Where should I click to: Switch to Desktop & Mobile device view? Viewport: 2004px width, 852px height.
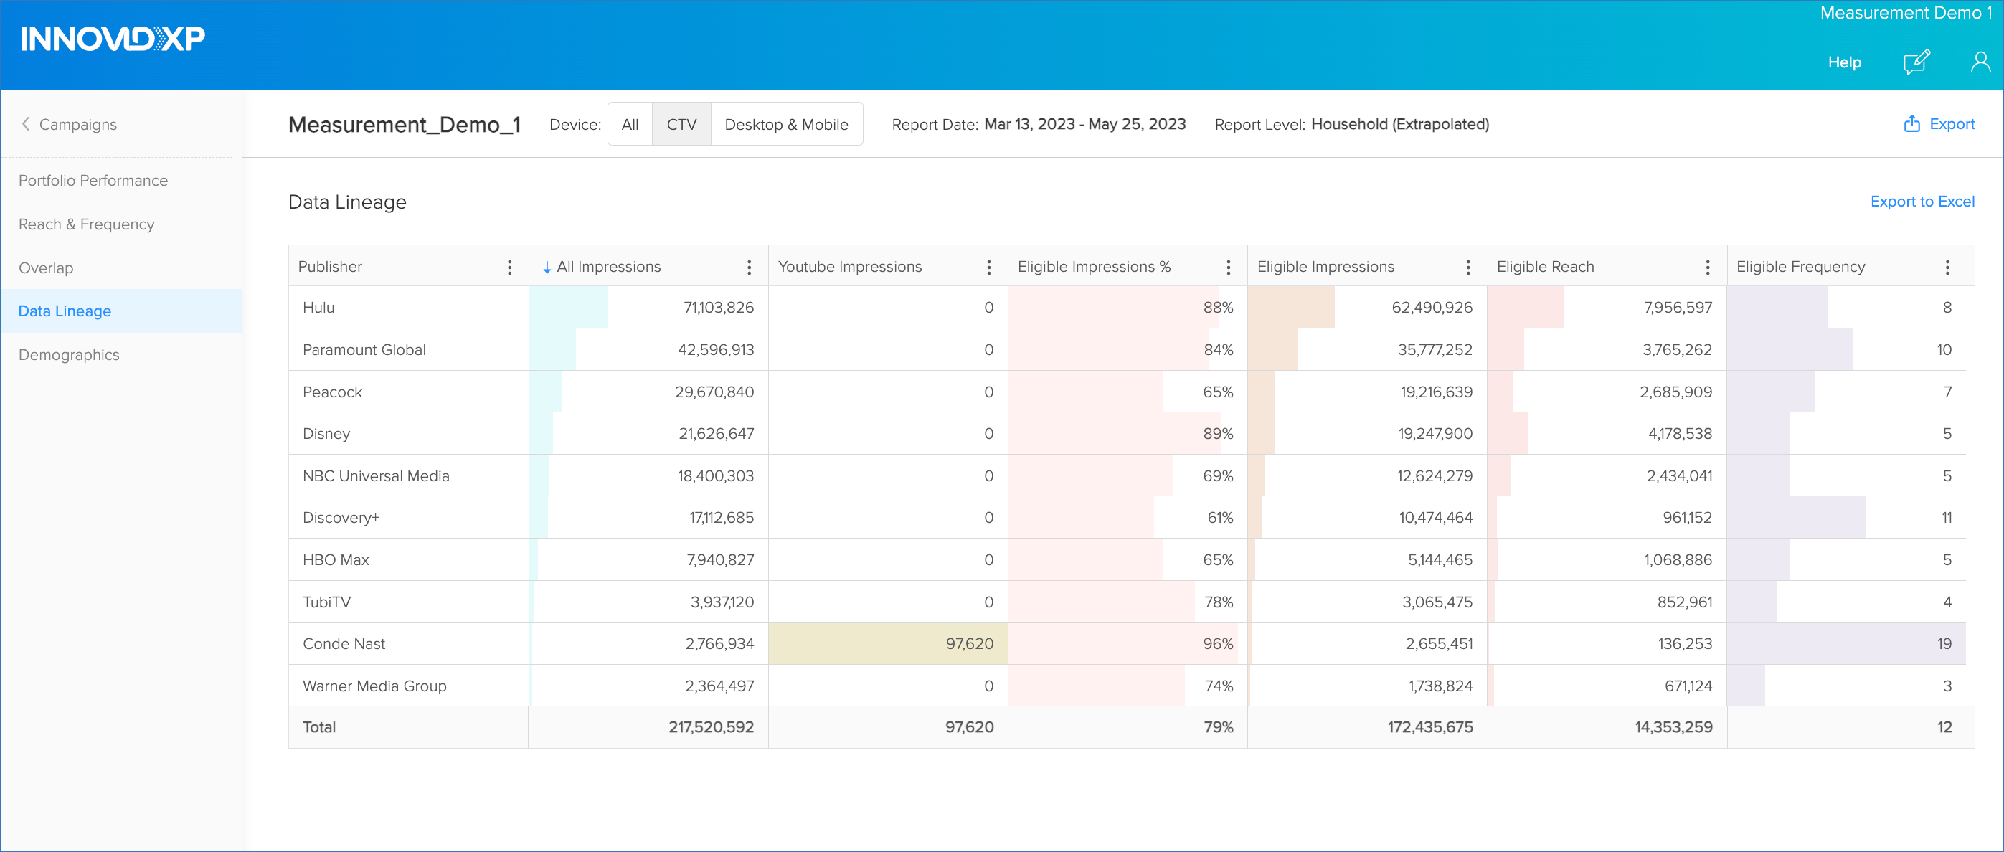(787, 124)
